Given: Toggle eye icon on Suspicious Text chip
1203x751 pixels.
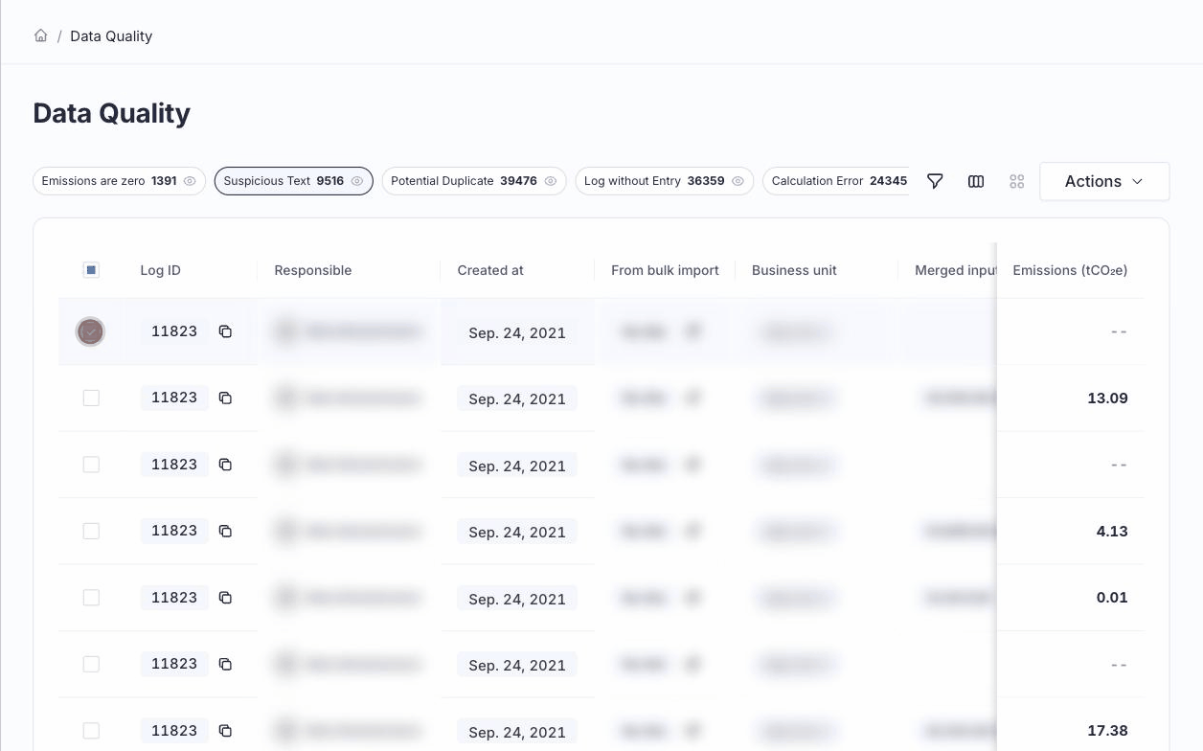Looking at the screenshot, I should point(357,181).
